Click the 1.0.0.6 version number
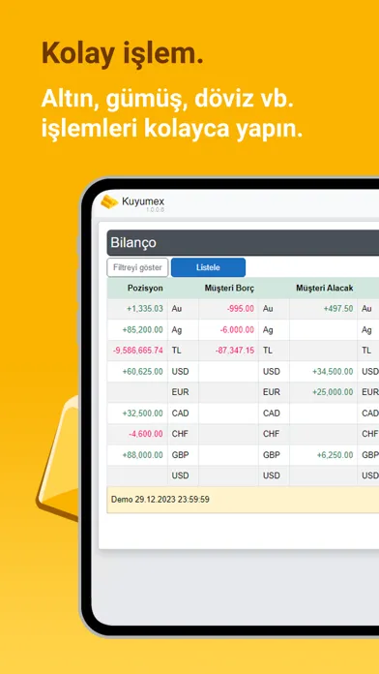379x674 pixels. coord(156,210)
